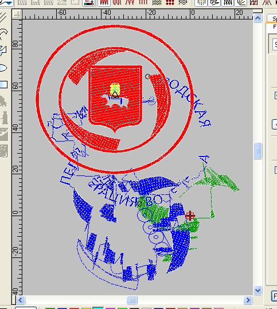Pick the magenta thread color swatch

pos(110,308)
